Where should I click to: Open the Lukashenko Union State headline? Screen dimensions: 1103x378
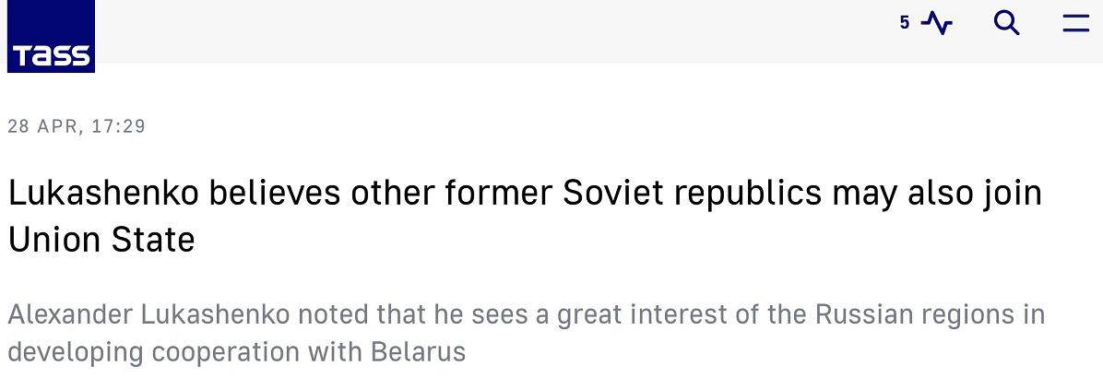coord(525,217)
